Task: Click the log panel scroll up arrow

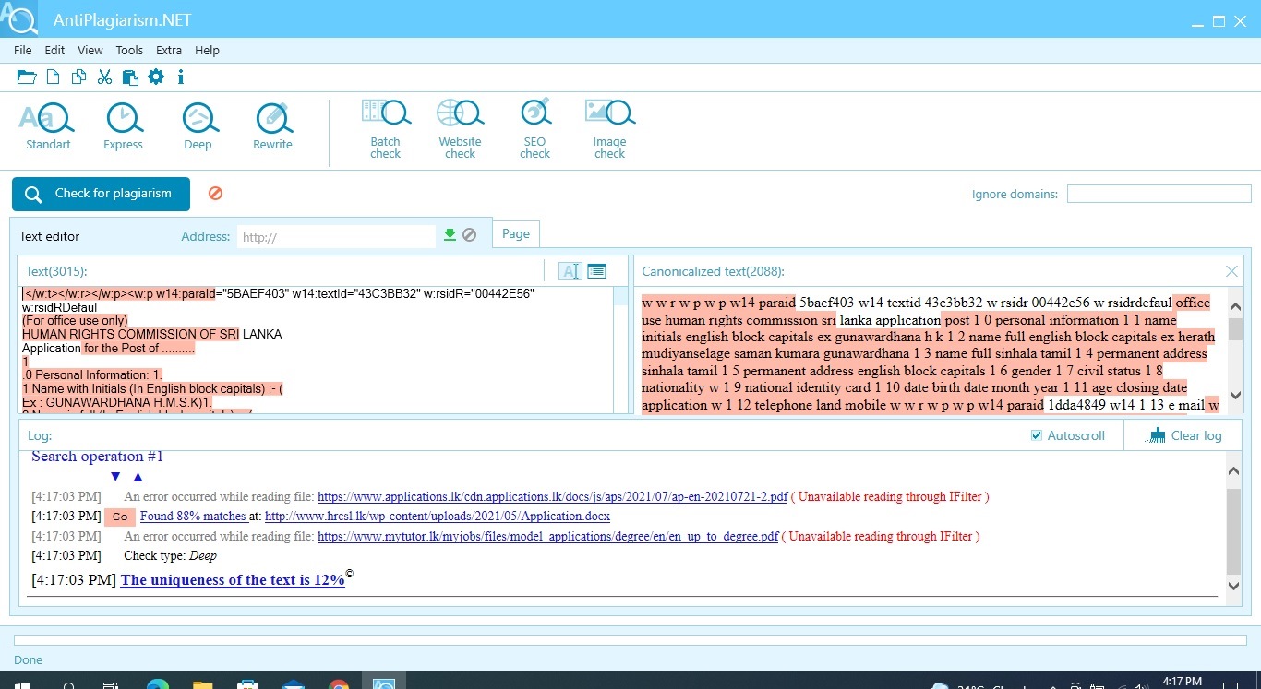Action: 1234,471
